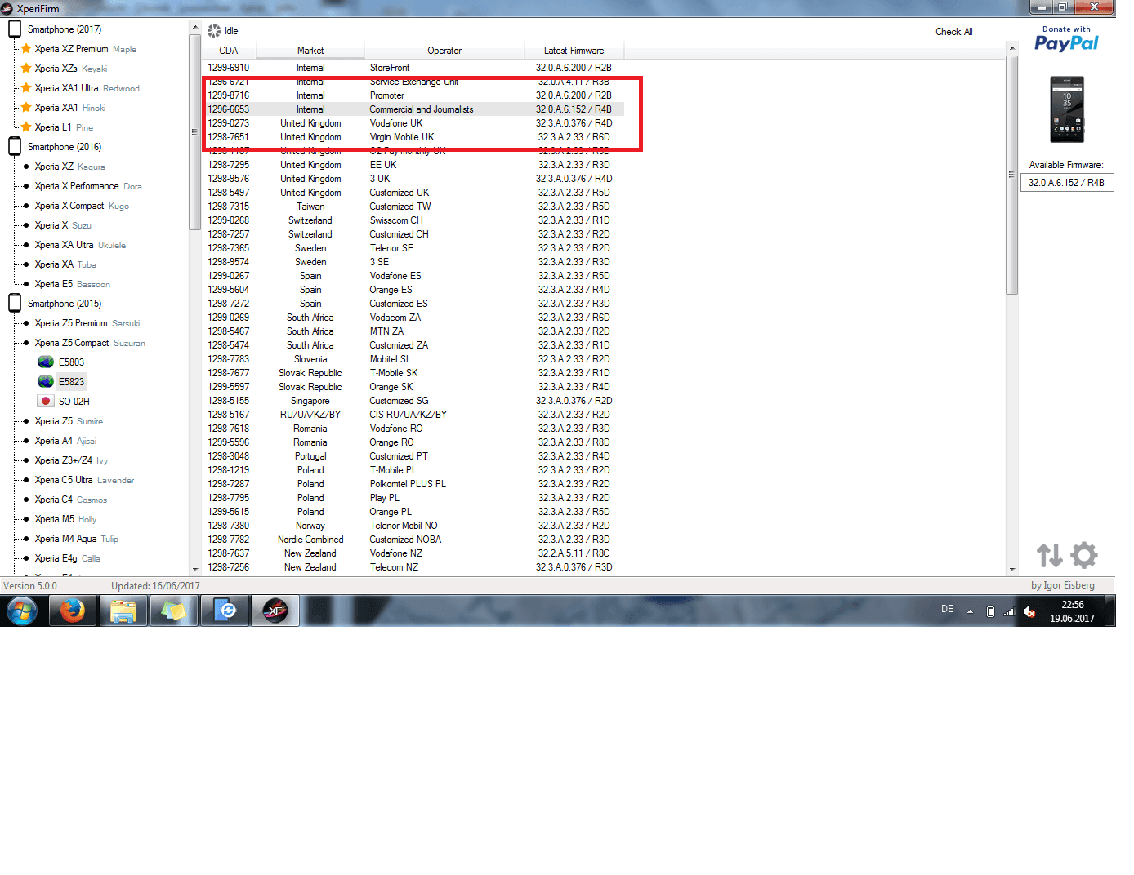Click the Check All button

click(953, 32)
